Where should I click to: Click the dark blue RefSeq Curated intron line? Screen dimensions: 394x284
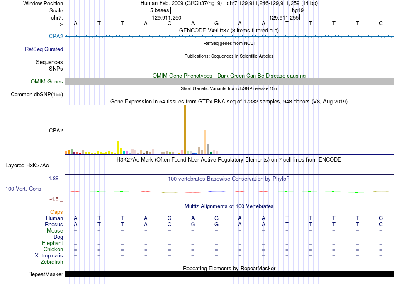pyautogui.click(x=229, y=49)
